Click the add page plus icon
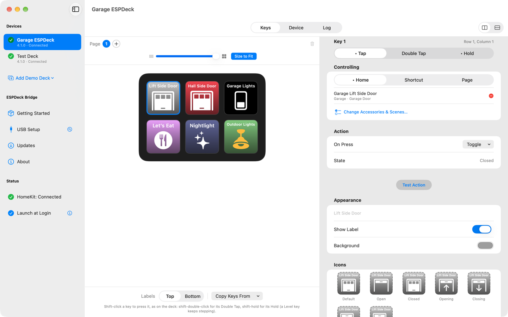 pos(116,44)
